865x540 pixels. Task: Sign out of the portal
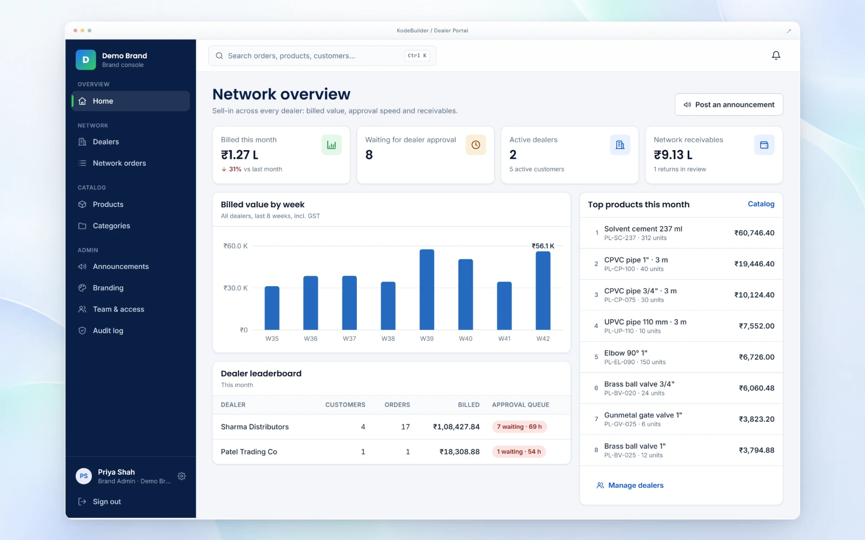(130, 502)
